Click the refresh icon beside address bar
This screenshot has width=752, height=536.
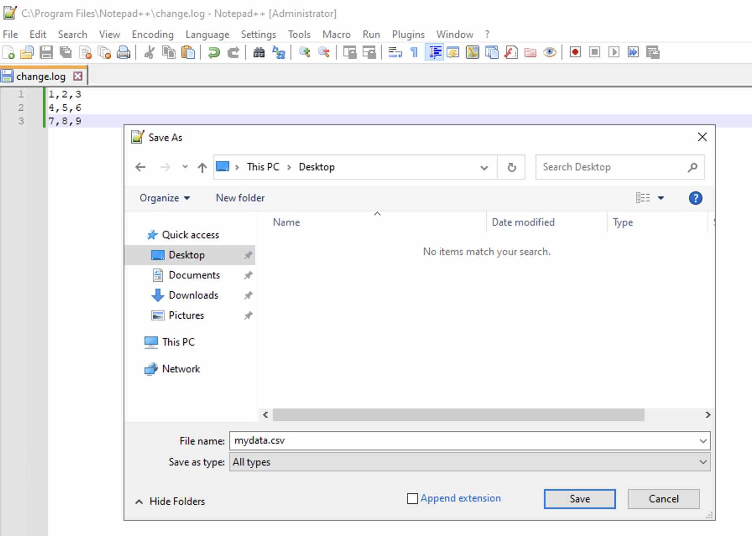tap(511, 167)
